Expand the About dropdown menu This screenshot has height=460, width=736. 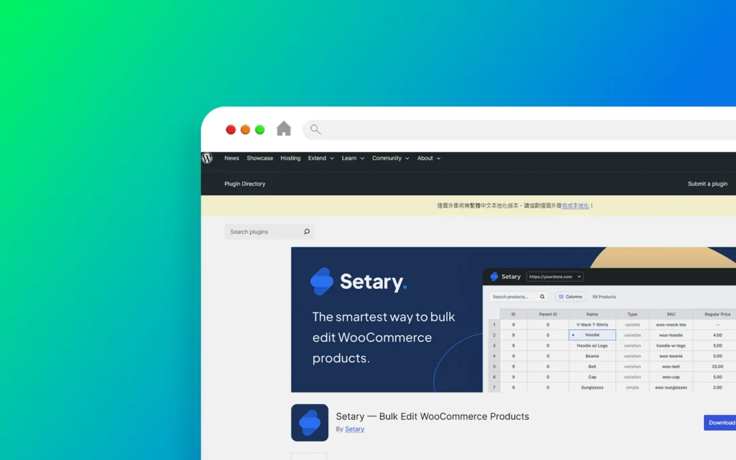pos(429,158)
